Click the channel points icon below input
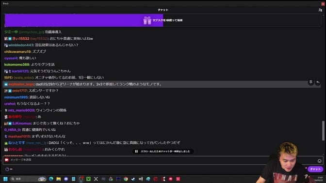Image resolution: width=326 pixels, height=183 pixels. [x=7, y=169]
